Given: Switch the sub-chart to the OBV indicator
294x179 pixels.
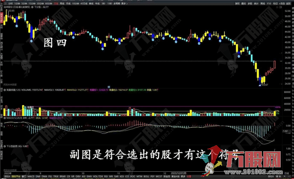Looking at the screenshot, I should [78, 176].
